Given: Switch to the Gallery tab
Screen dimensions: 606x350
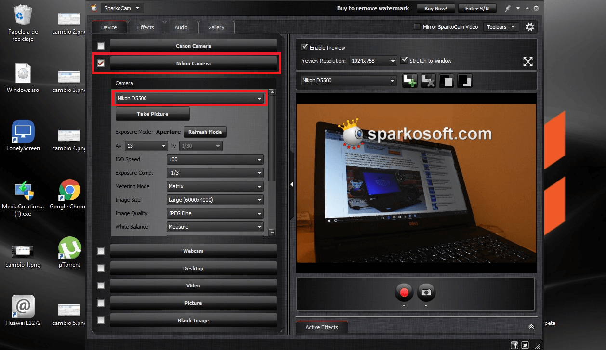Looking at the screenshot, I should click(216, 27).
